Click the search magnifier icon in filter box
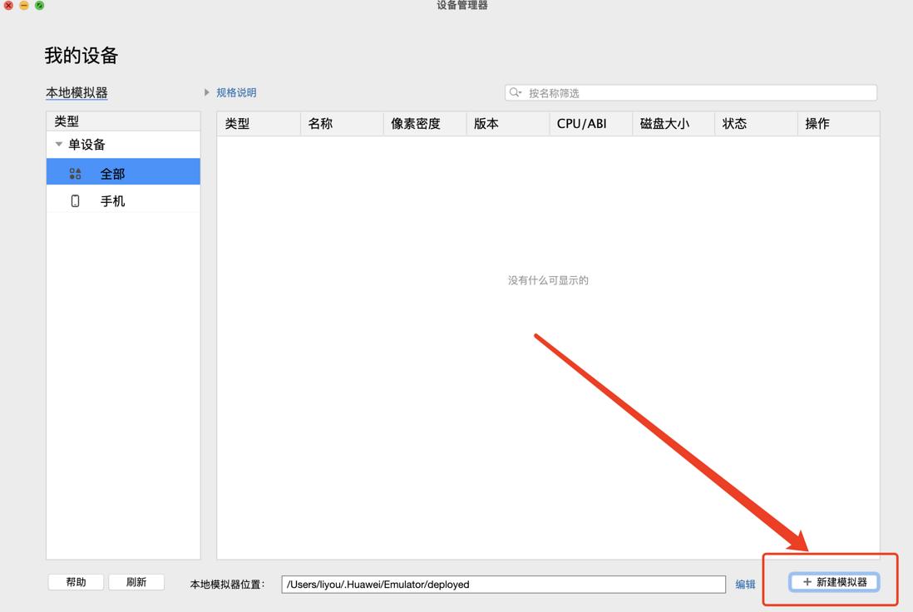Viewport: 913px width, 612px height. [515, 92]
